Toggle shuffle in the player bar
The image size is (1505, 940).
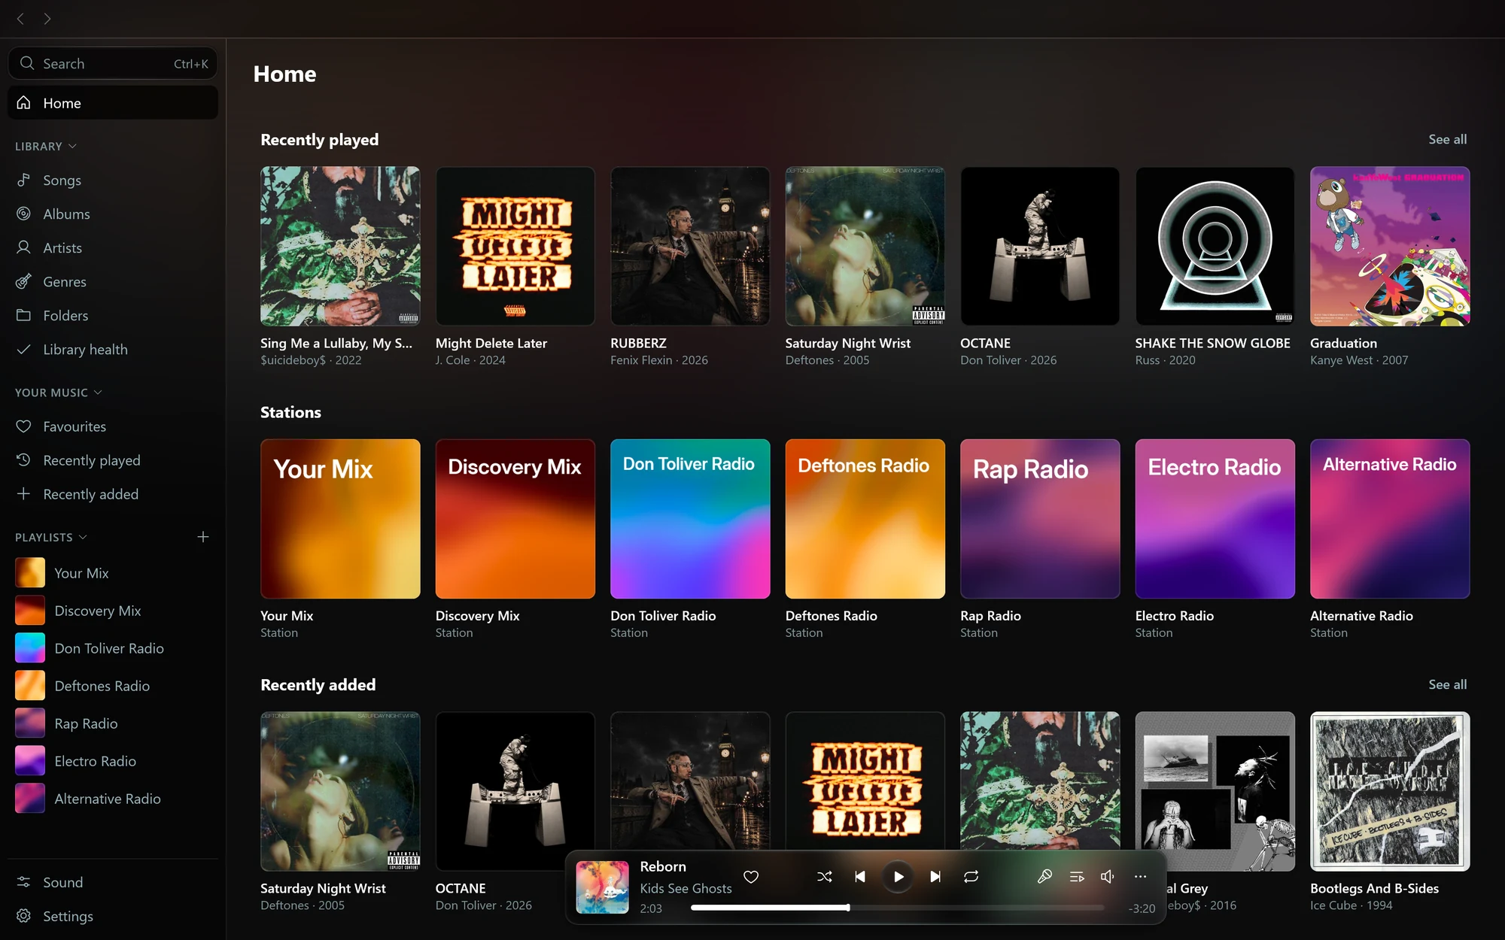point(825,877)
